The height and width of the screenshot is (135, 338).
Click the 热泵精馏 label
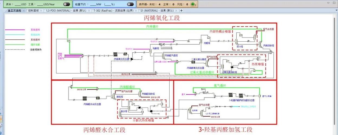pyautogui.click(x=258, y=64)
